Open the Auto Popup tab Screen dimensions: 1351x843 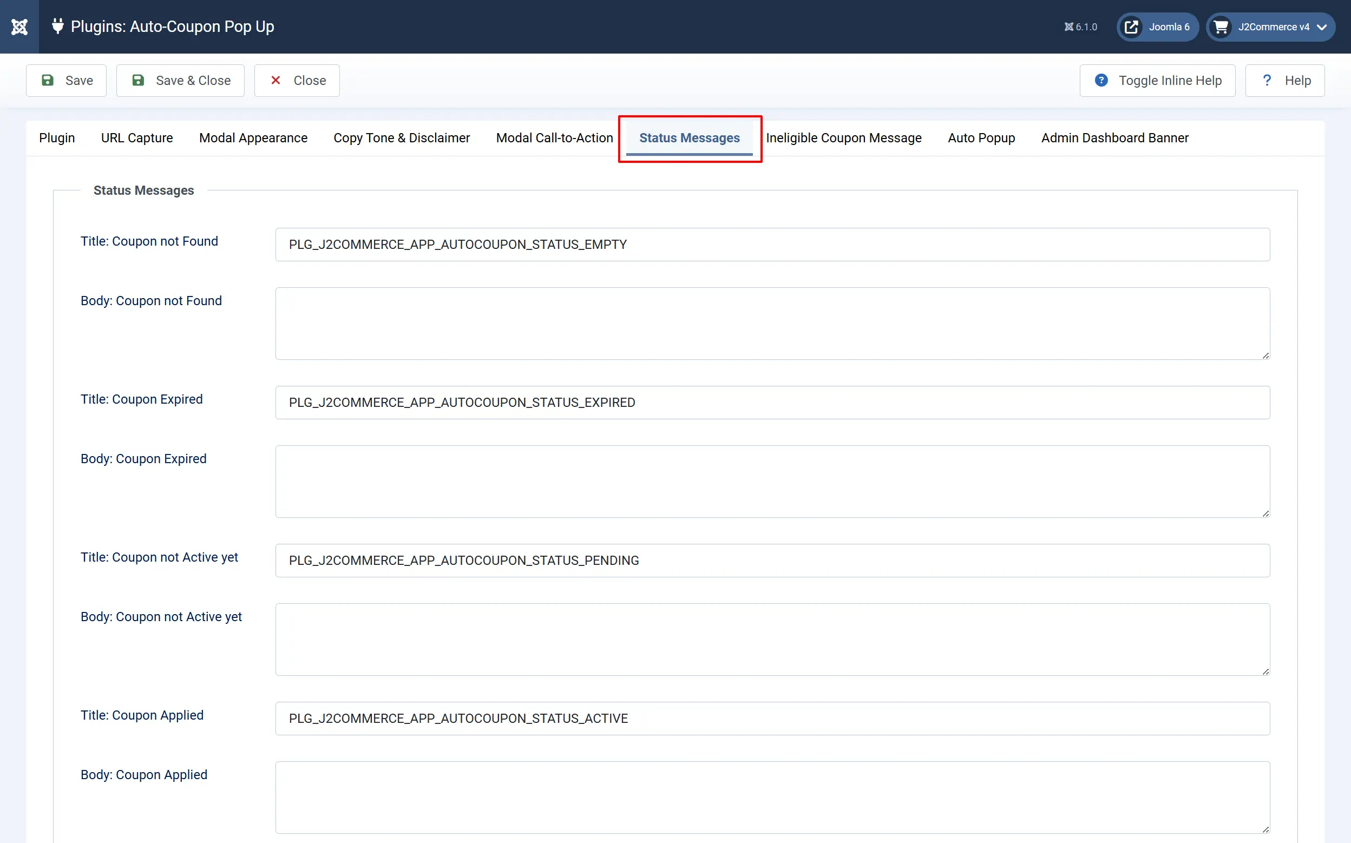[982, 138]
